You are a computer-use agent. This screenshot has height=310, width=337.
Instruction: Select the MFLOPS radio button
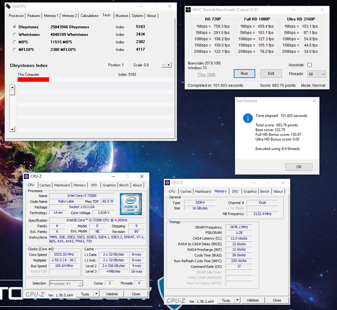(14, 49)
